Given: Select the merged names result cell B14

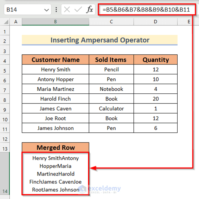Looking at the screenshot, I should pyautogui.click(x=56, y=173).
